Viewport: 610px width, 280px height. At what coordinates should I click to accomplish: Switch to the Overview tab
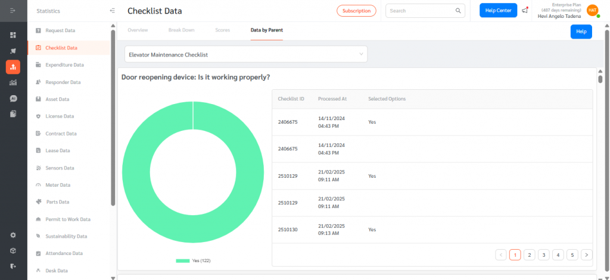tap(138, 29)
